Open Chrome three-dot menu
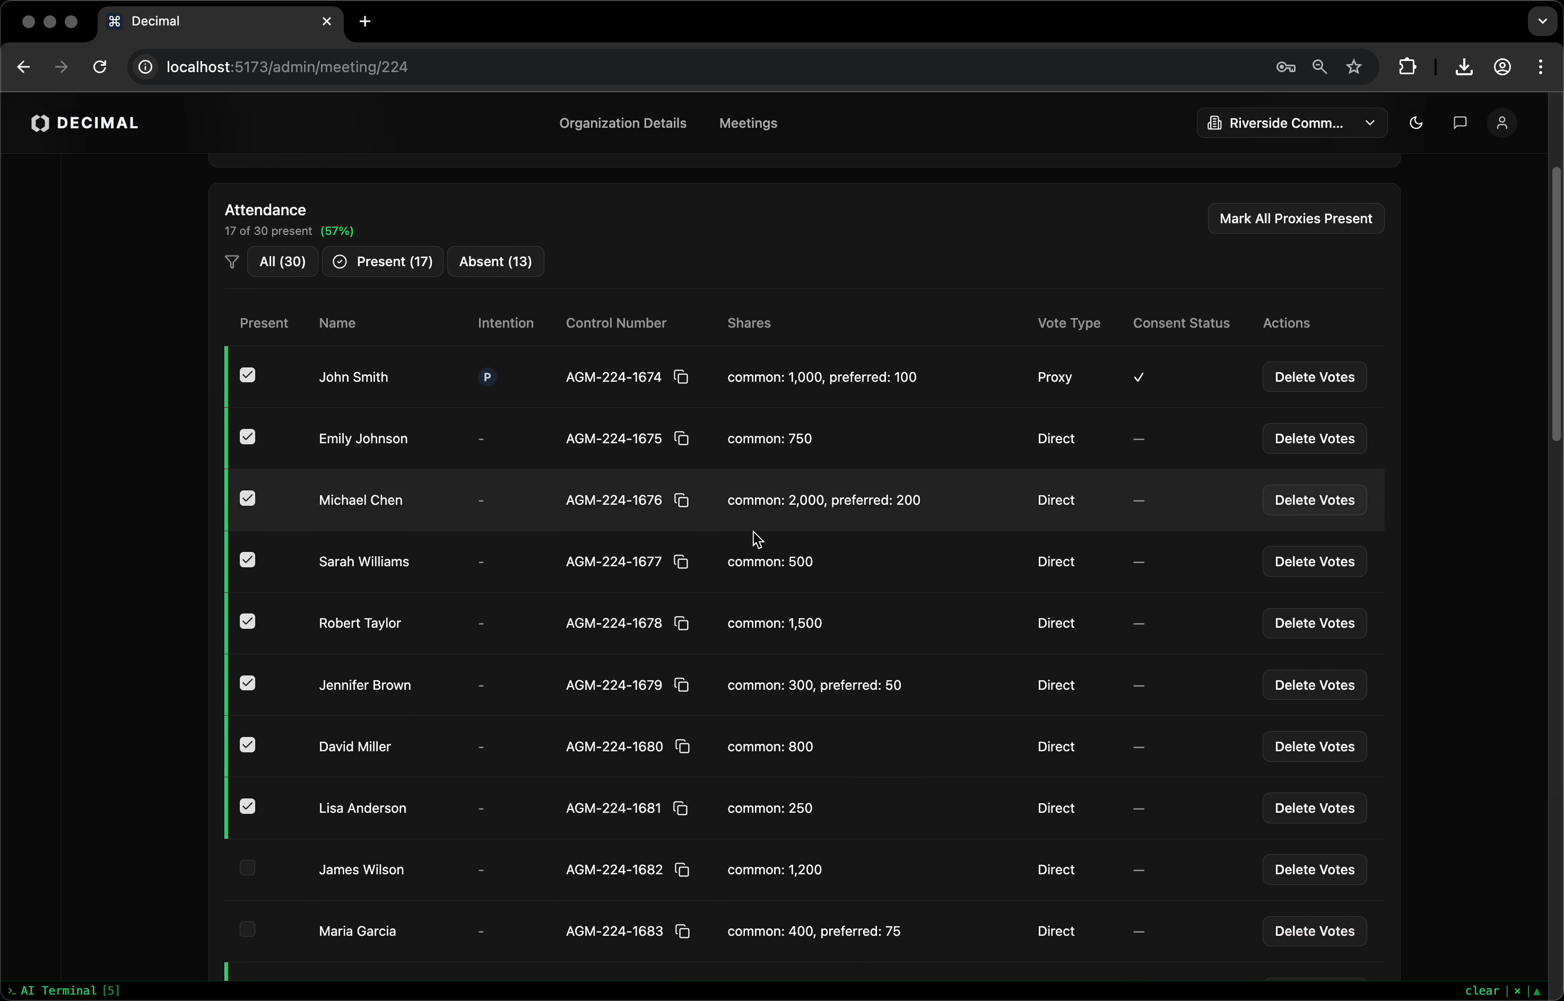 [x=1540, y=67]
